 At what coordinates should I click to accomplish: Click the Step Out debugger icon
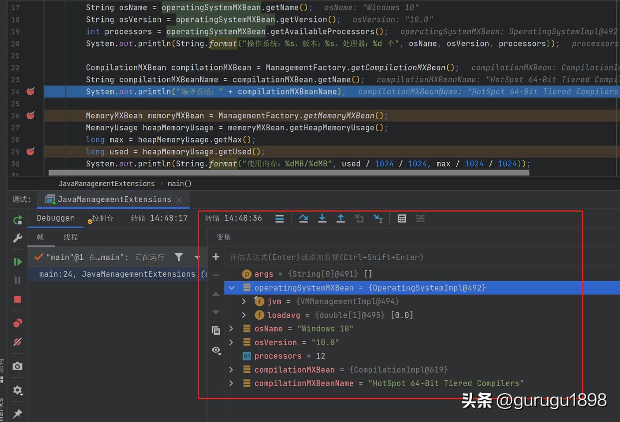[340, 218]
